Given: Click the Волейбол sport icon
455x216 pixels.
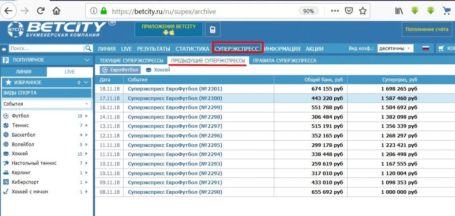Looking at the screenshot, I should 6,144.
